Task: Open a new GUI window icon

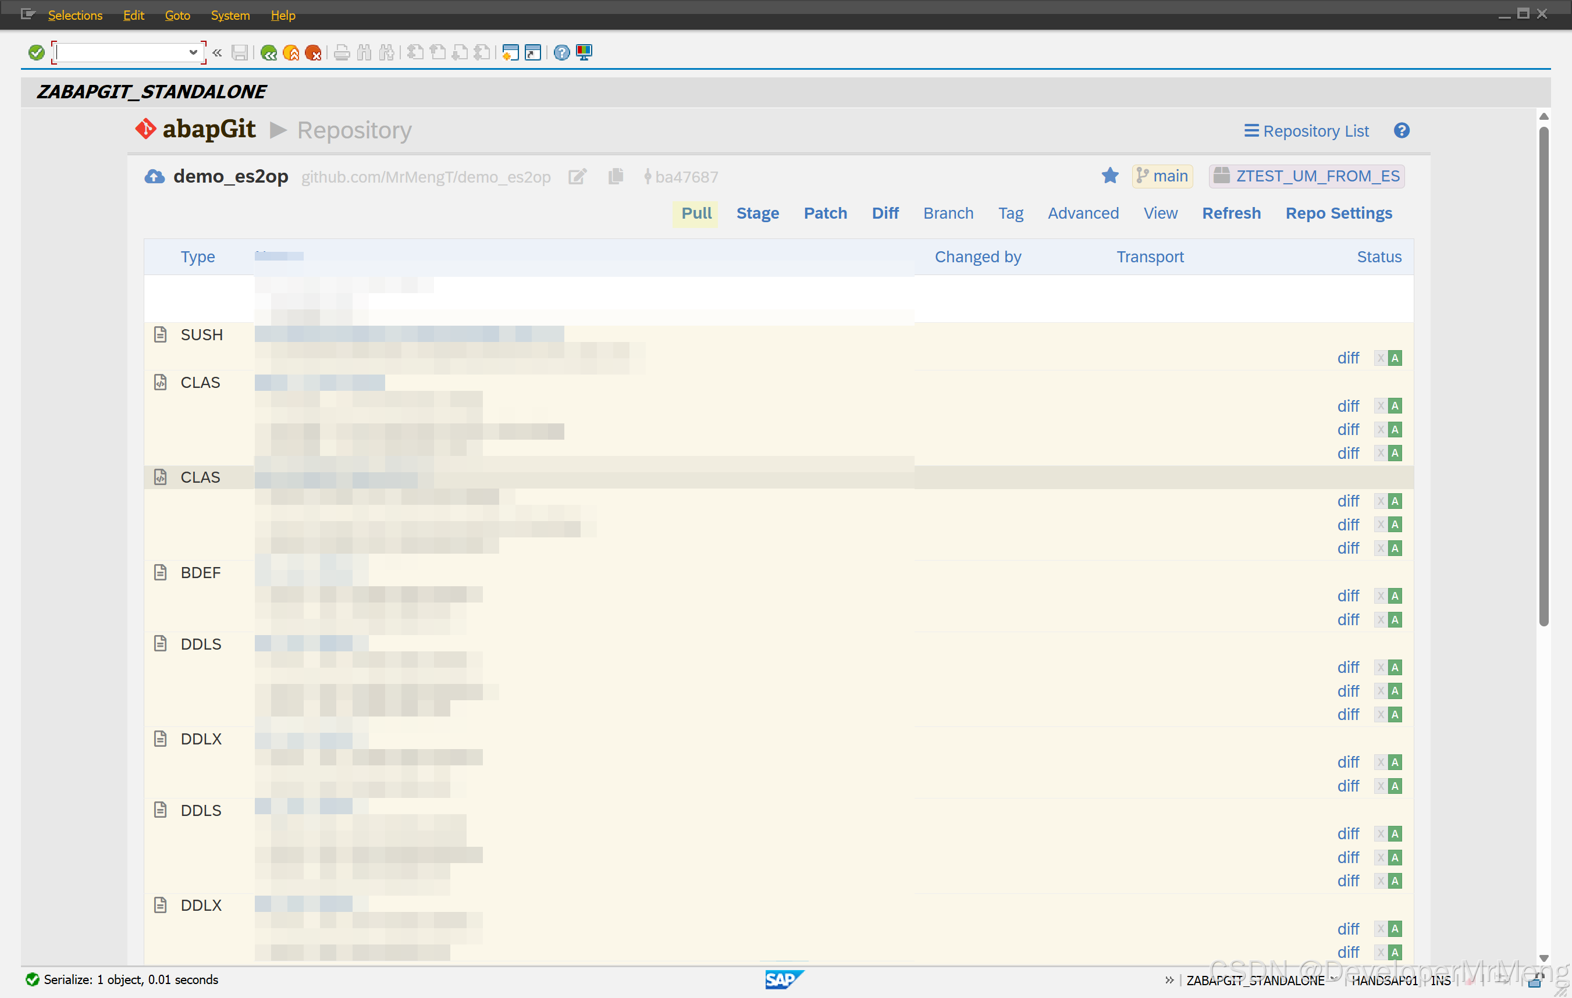Action: [x=510, y=53]
